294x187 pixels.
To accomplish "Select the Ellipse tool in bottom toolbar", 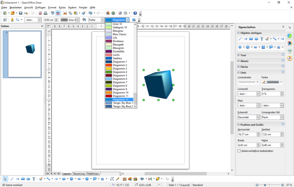I will [x=28, y=179].
